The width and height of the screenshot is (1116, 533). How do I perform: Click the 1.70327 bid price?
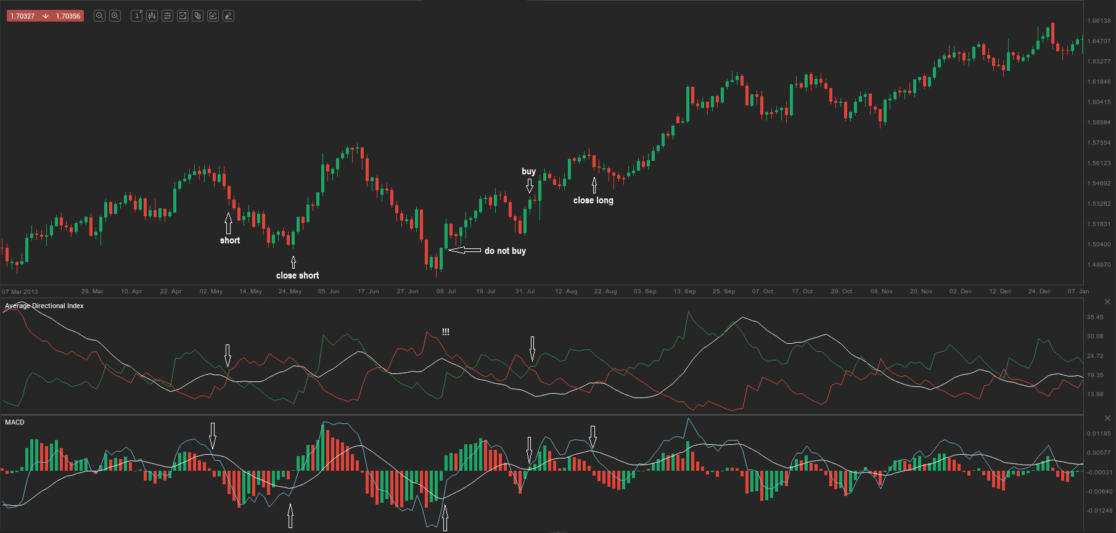point(23,16)
